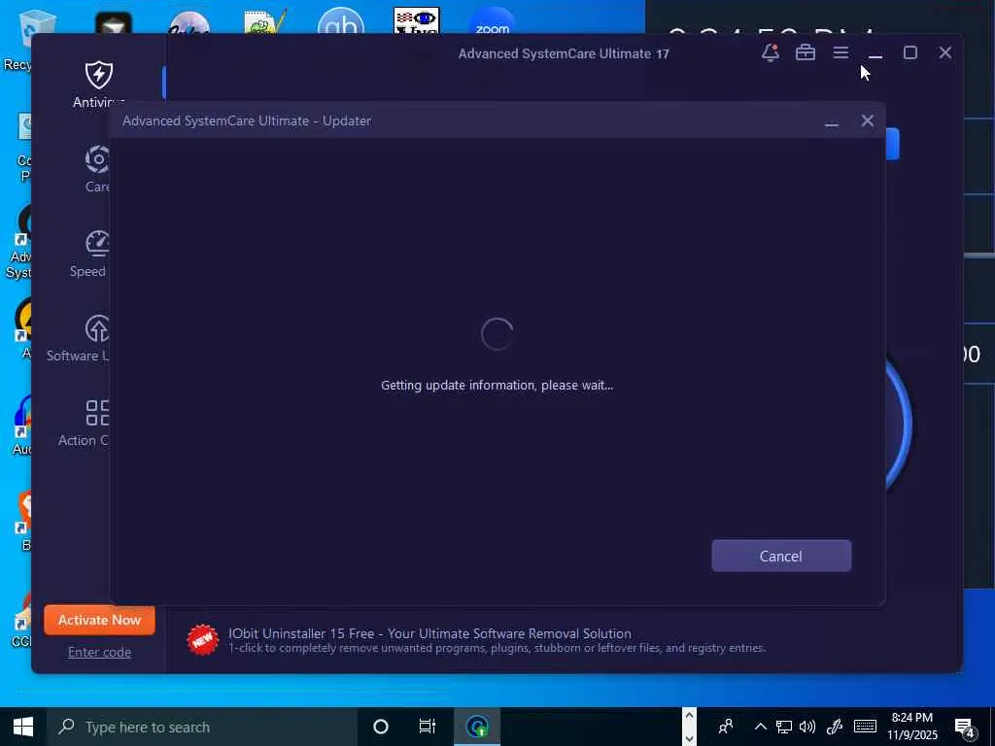Minimize the Updater dialog
Image resolution: width=995 pixels, height=746 pixels.
point(832,121)
